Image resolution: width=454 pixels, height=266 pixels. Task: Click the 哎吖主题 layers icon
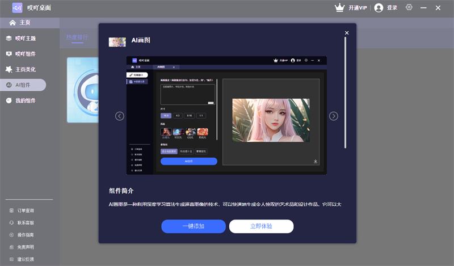[9, 38]
